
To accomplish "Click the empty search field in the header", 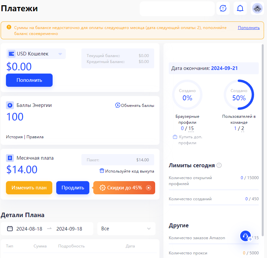I will 177,9.
